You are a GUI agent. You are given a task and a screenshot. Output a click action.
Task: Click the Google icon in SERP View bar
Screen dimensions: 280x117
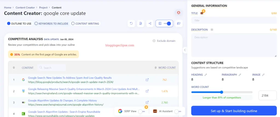[120, 111]
